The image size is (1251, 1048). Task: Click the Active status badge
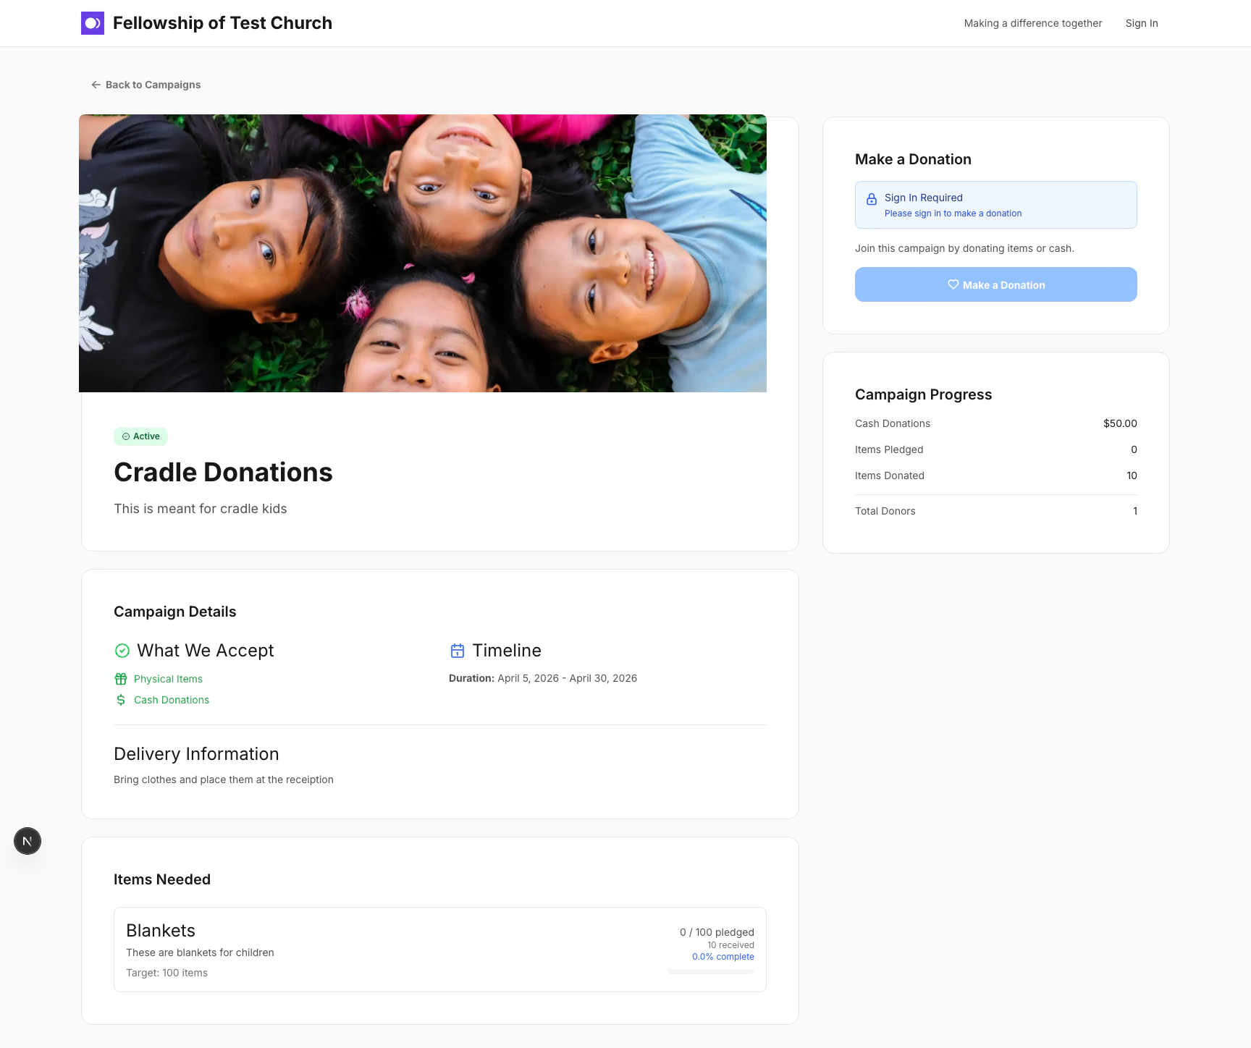coord(140,436)
